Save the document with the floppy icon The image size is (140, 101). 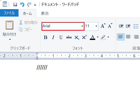(15, 5)
